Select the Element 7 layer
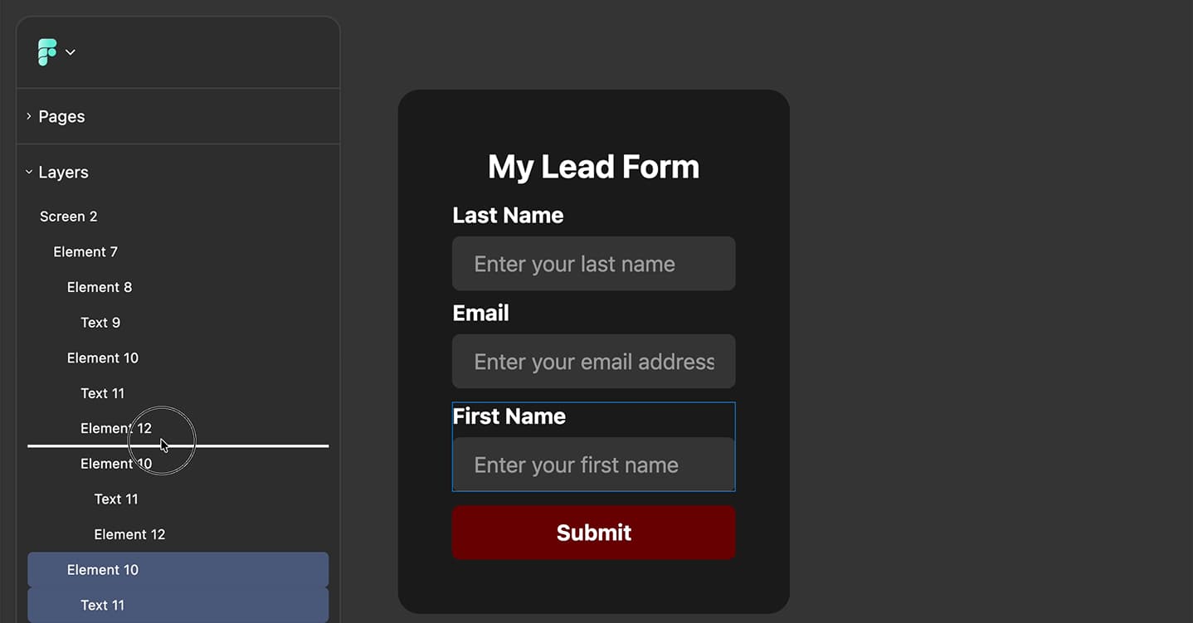1193x623 pixels. pos(85,252)
